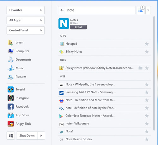158x145 pixels.
Task: Open the list view button with badge
Action: click(141, 10)
